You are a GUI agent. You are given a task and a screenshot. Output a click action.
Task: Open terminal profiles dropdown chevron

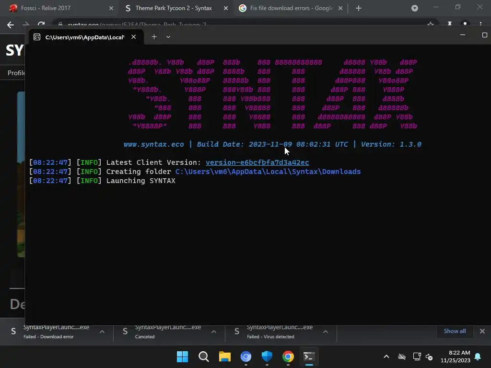click(168, 37)
